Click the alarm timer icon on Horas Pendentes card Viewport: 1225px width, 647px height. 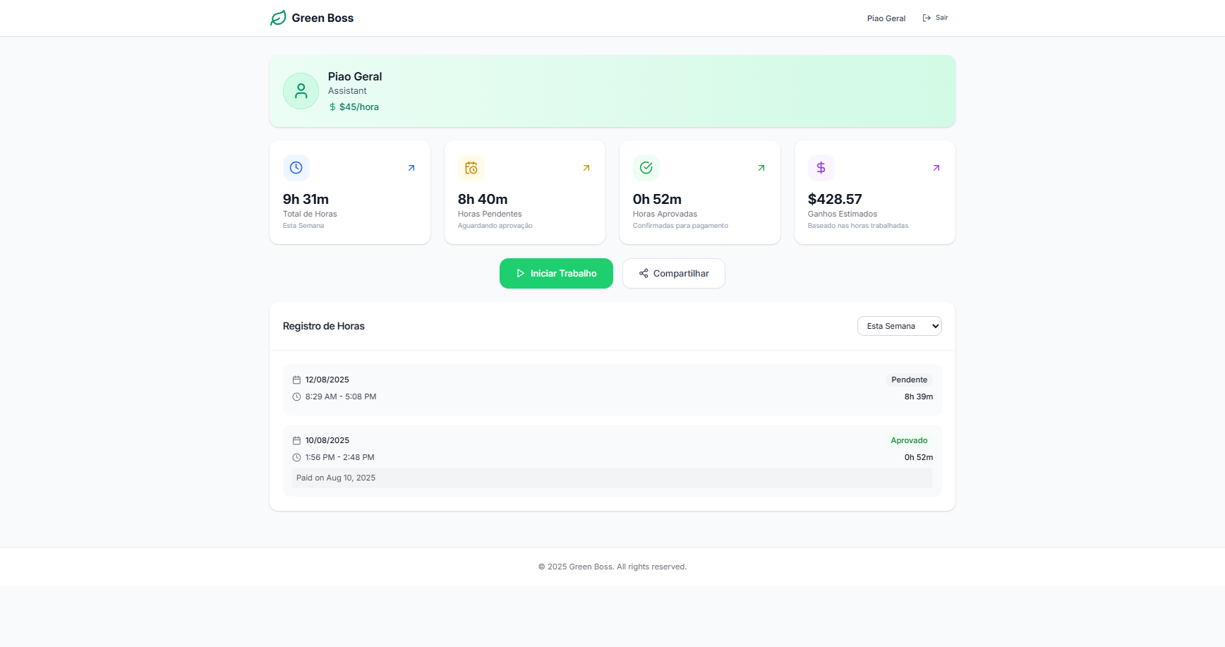471,168
